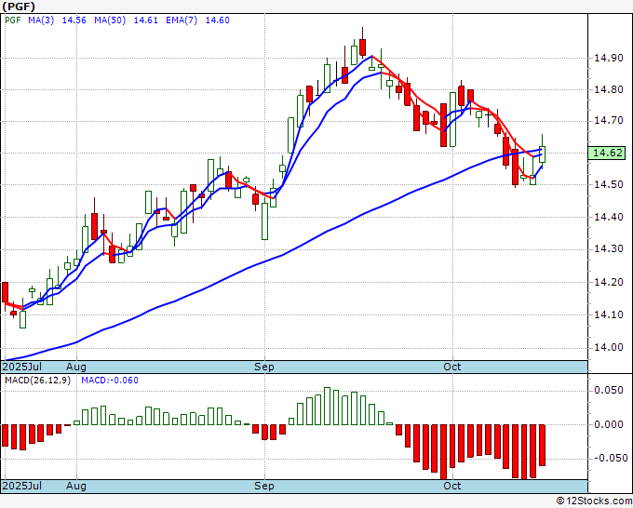633x508 pixels.
Task: Click the (PGF) ticker title
Action: pos(19,7)
